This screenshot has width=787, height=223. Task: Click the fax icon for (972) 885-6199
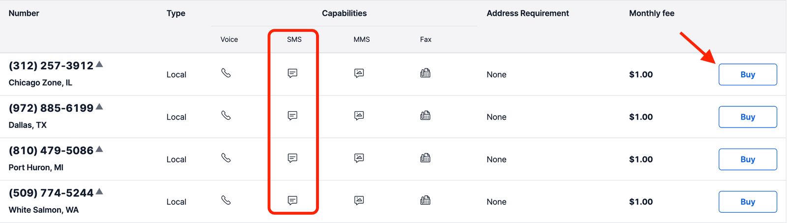[425, 116]
